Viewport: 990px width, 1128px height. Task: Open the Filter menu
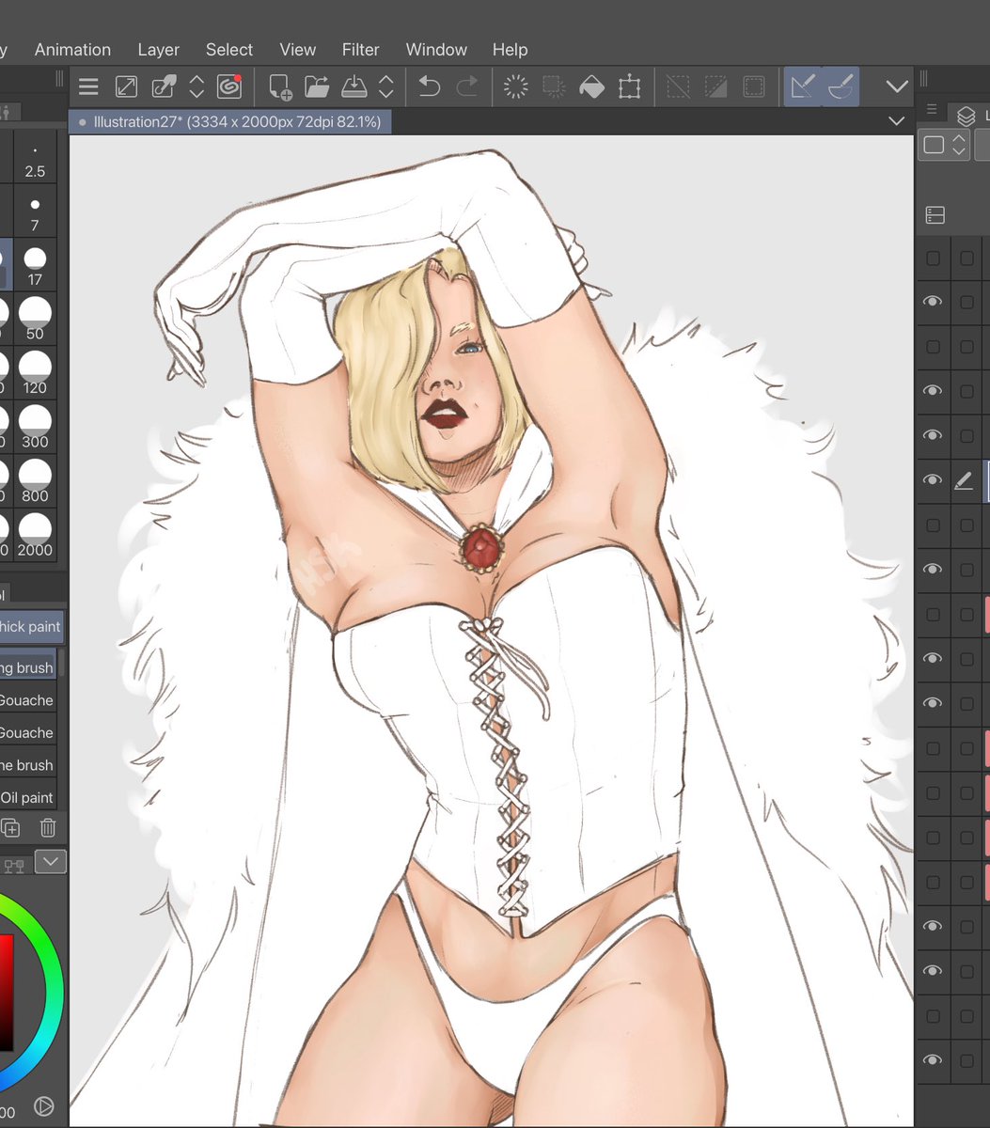[x=360, y=50]
